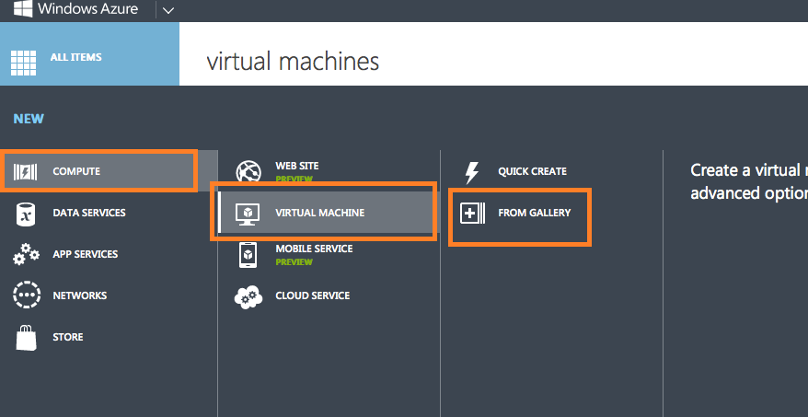Screen dimensions: 808x417
Task: Click the Store shopping bag icon
Action: pos(26,338)
